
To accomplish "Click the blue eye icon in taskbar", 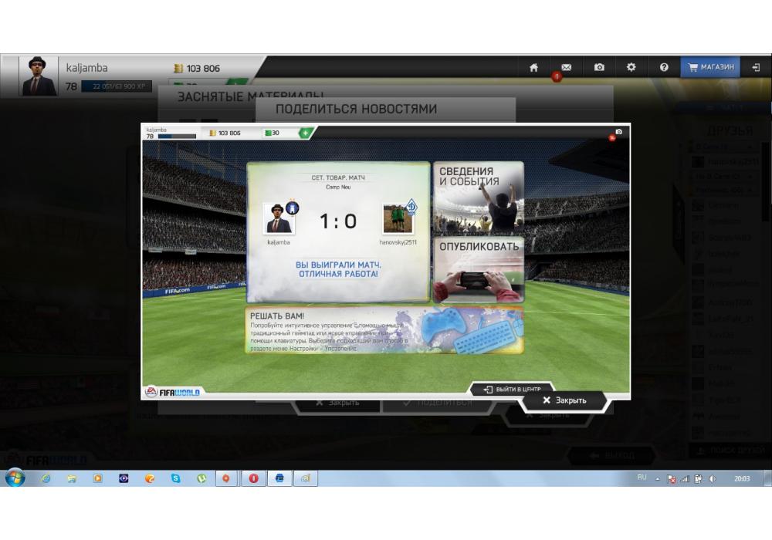I will click(x=124, y=478).
